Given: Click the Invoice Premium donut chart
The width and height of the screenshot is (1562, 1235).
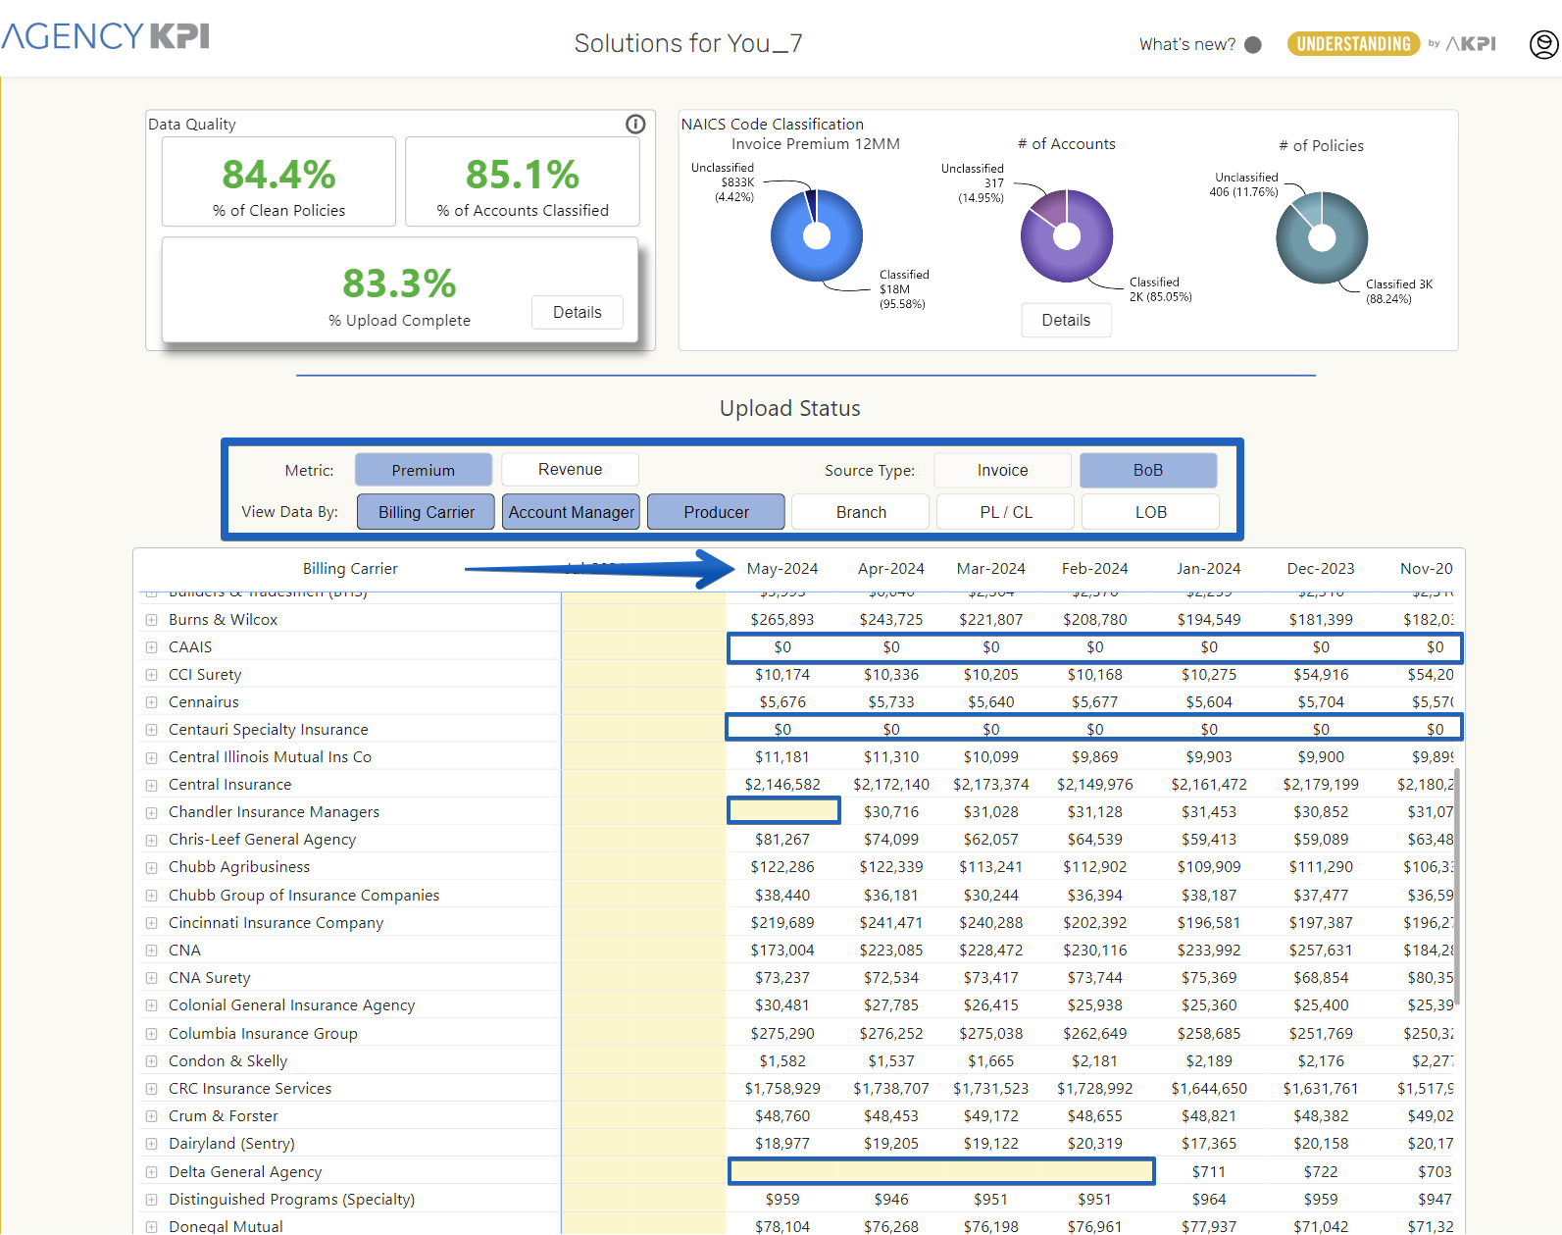Looking at the screenshot, I should pyautogui.click(x=817, y=235).
